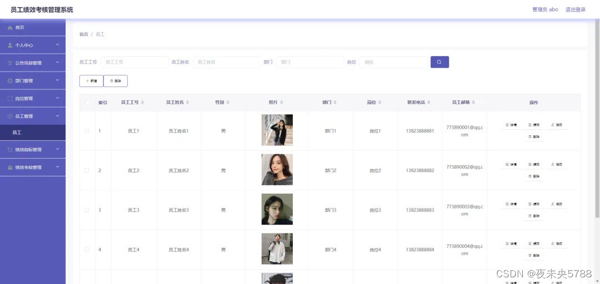Click the 部门管理 icon in sidebar

click(11, 80)
